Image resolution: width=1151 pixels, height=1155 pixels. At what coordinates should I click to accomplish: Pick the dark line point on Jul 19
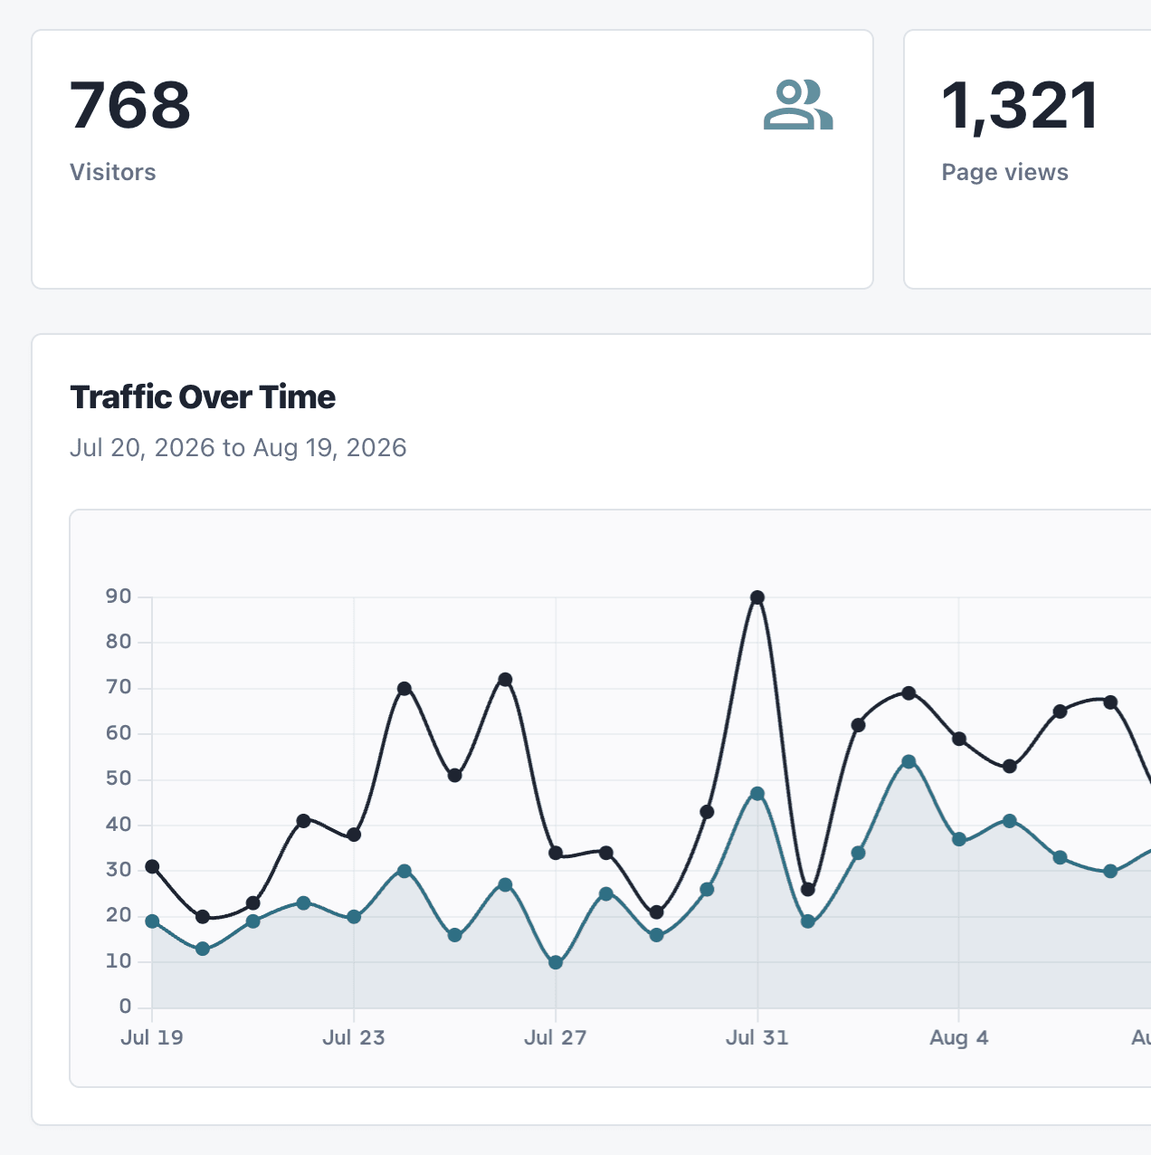[152, 866]
